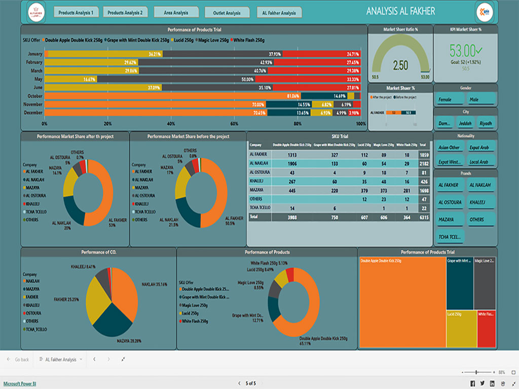Select the AL Fakher Analysis tab
This screenshot has width=519, height=389.
tap(279, 13)
